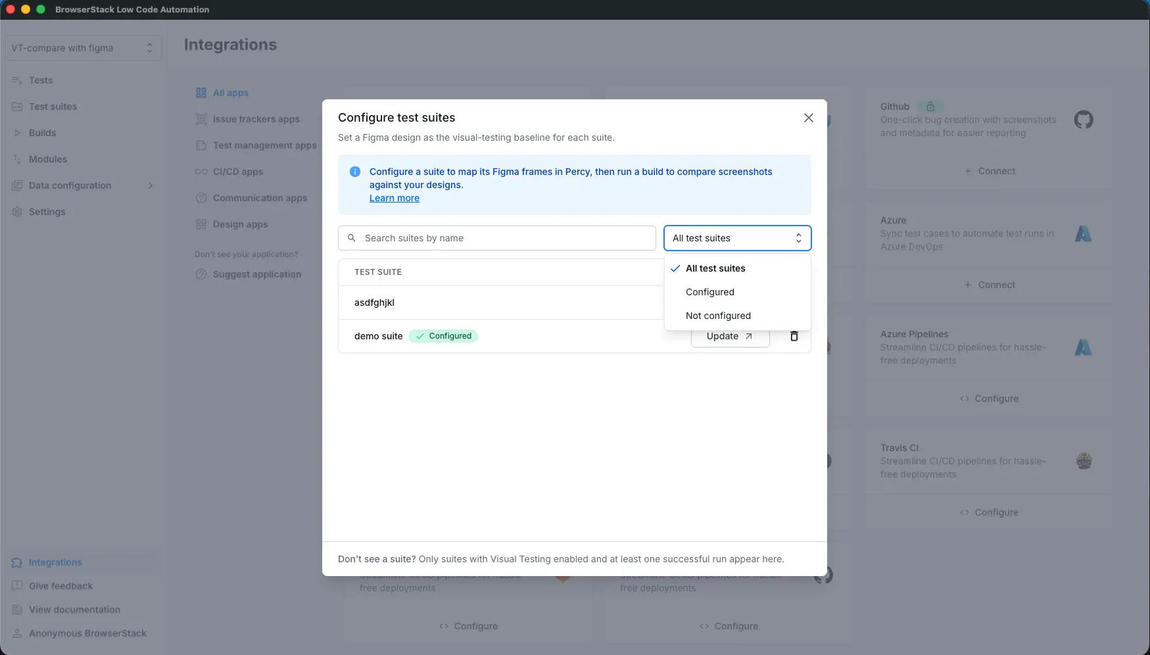The height and width of the screenshot is (655, 1150).
Task: Click Anonymous BrowserStack user entry
Action: (x=87, y=633)
